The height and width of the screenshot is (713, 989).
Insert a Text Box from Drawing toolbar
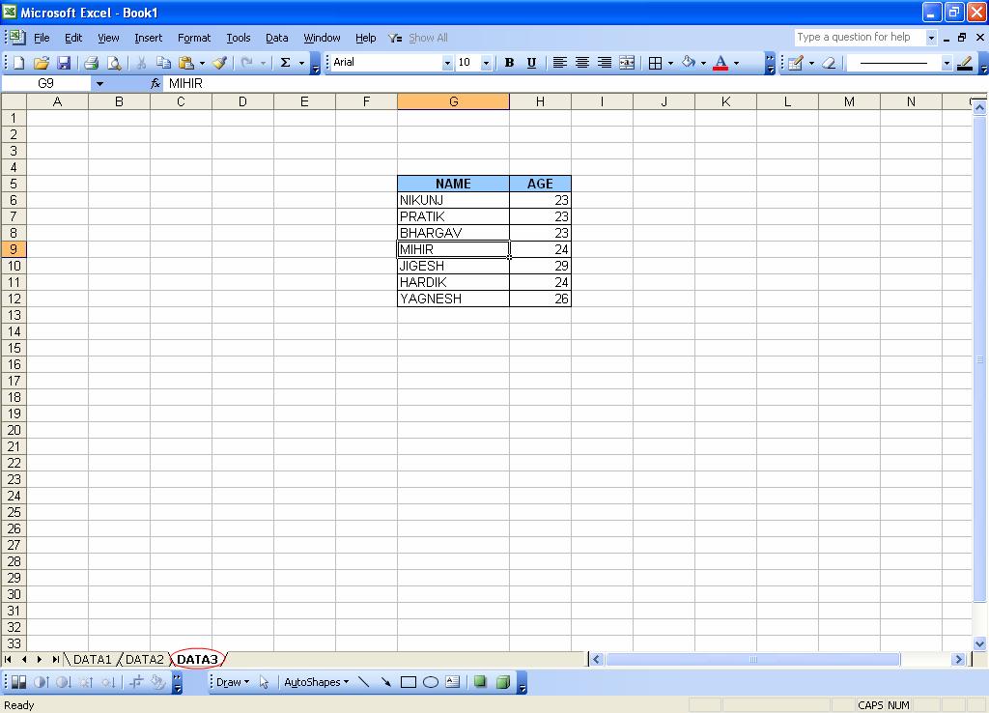point(453,682)
